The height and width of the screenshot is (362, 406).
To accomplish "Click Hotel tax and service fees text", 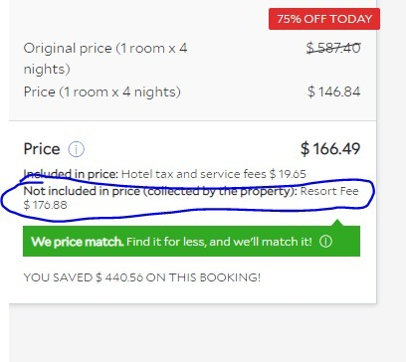I will (x=194, y=174).
